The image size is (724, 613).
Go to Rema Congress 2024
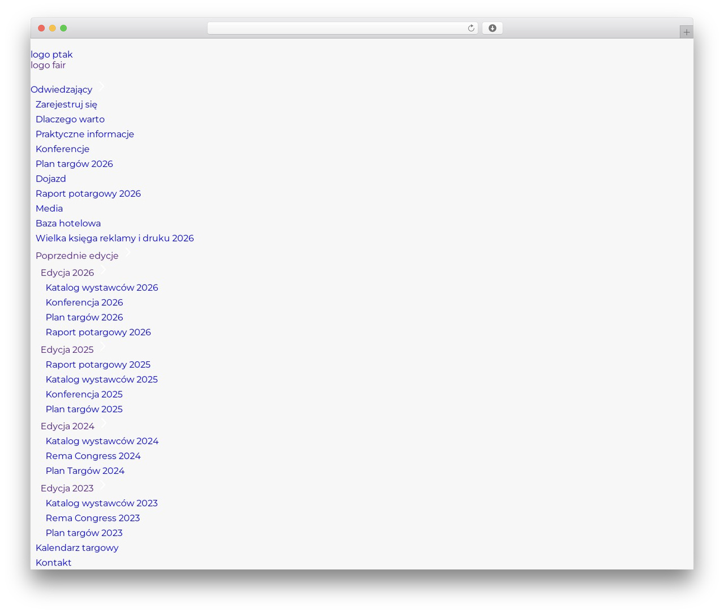93,456
